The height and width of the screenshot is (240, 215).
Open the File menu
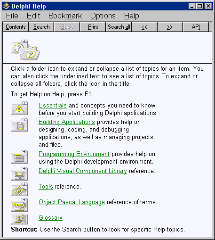coord(12,16)
